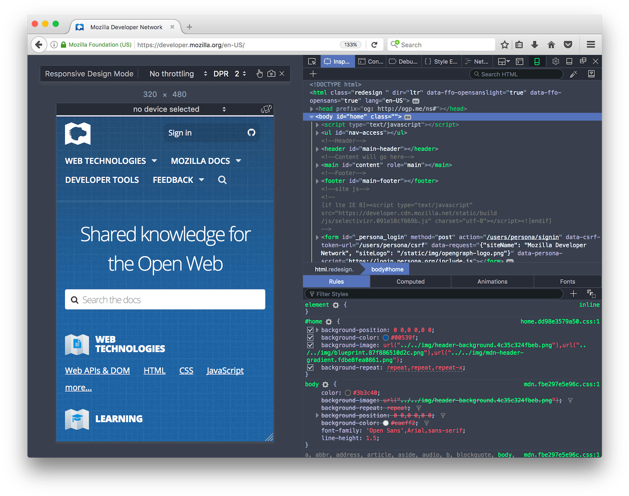Go back to previous page
Screen dimensions: 629x496
click(38, 45)
